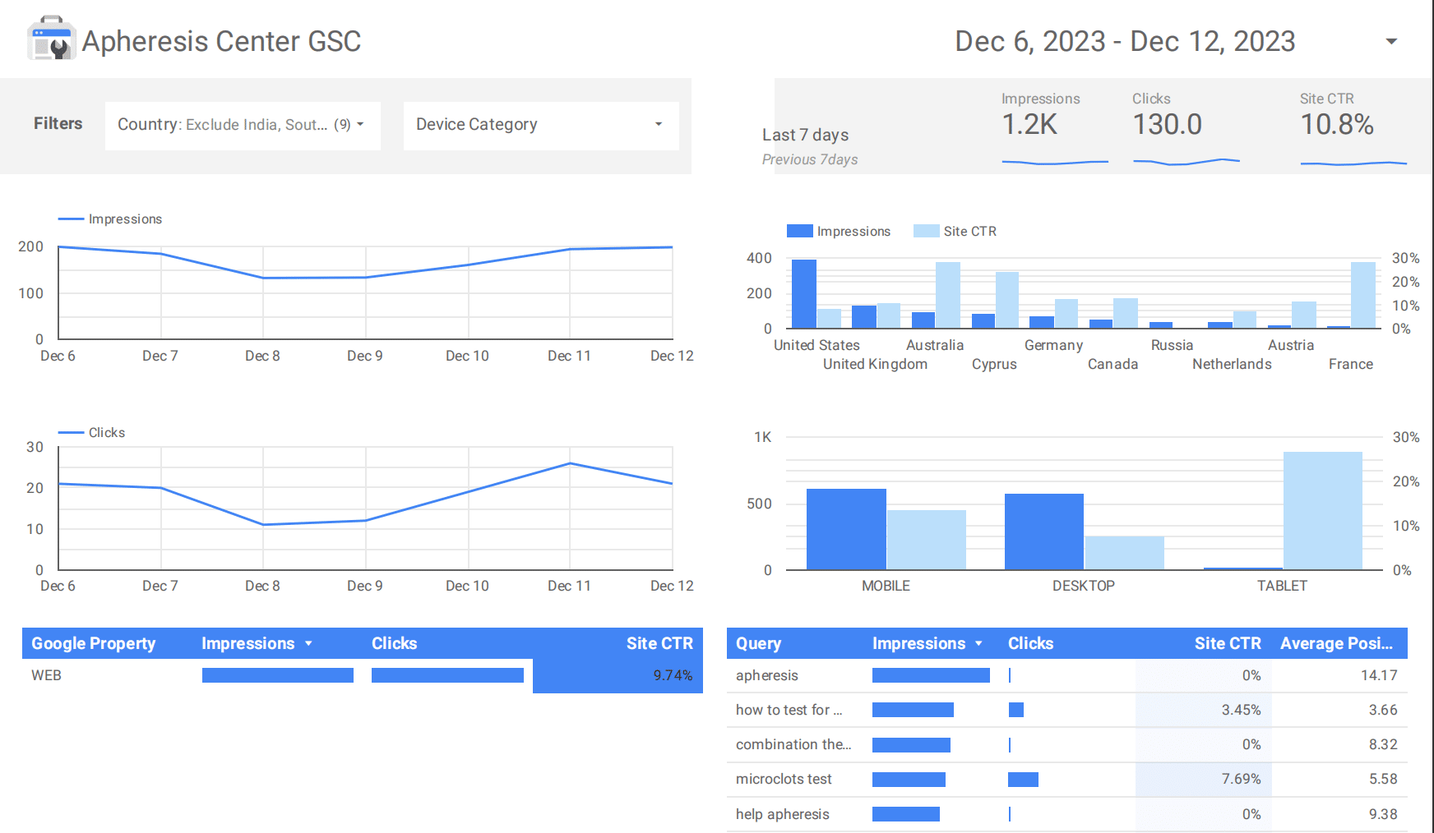Click clicks bar for microclots test query
Screen dimensions: 1434x833
1023,779
